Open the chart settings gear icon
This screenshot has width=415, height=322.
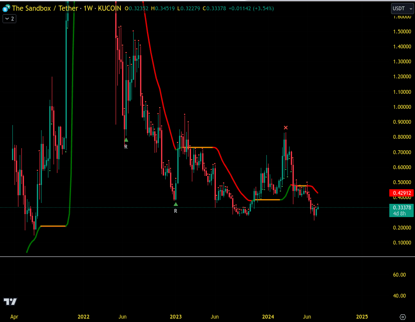(403, 317)
